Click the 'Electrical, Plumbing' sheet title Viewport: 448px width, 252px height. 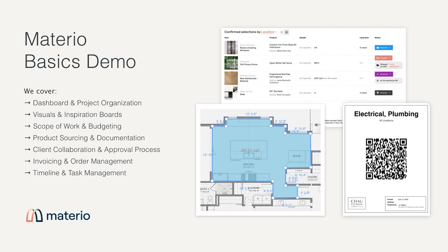(x=386, y=114)
